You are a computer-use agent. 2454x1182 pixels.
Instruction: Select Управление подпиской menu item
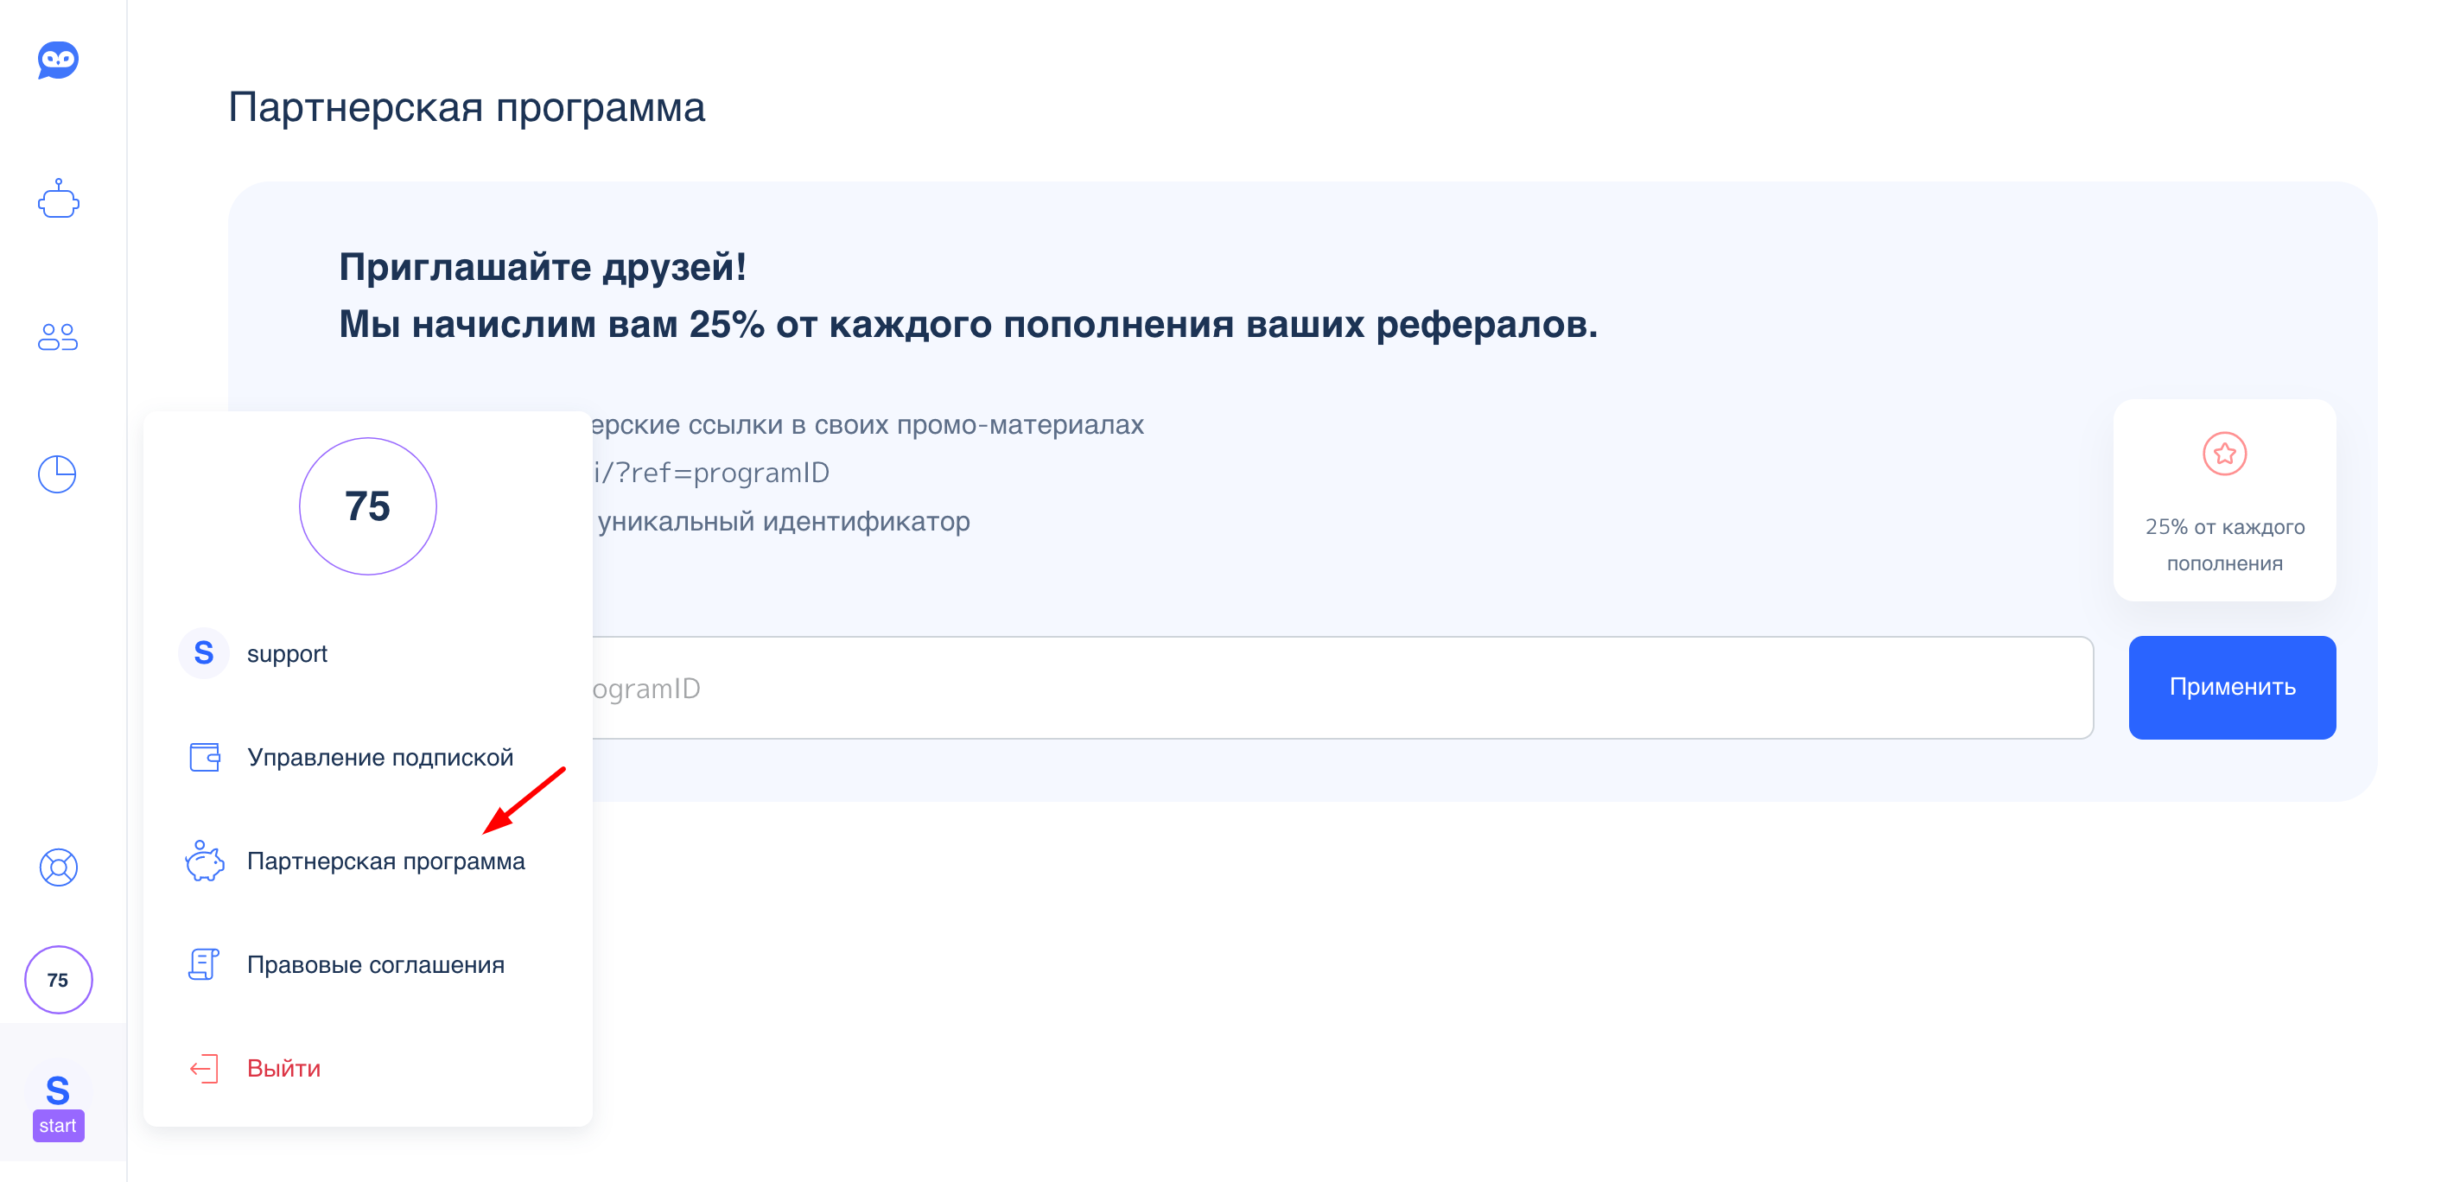pyautogui.click(x=379, y=757)
